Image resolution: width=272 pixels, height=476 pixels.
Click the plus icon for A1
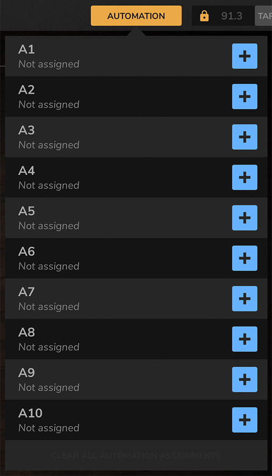click(244, 56)
